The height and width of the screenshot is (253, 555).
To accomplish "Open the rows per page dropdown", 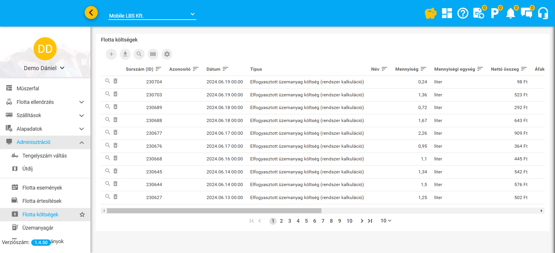I will 386,221.
